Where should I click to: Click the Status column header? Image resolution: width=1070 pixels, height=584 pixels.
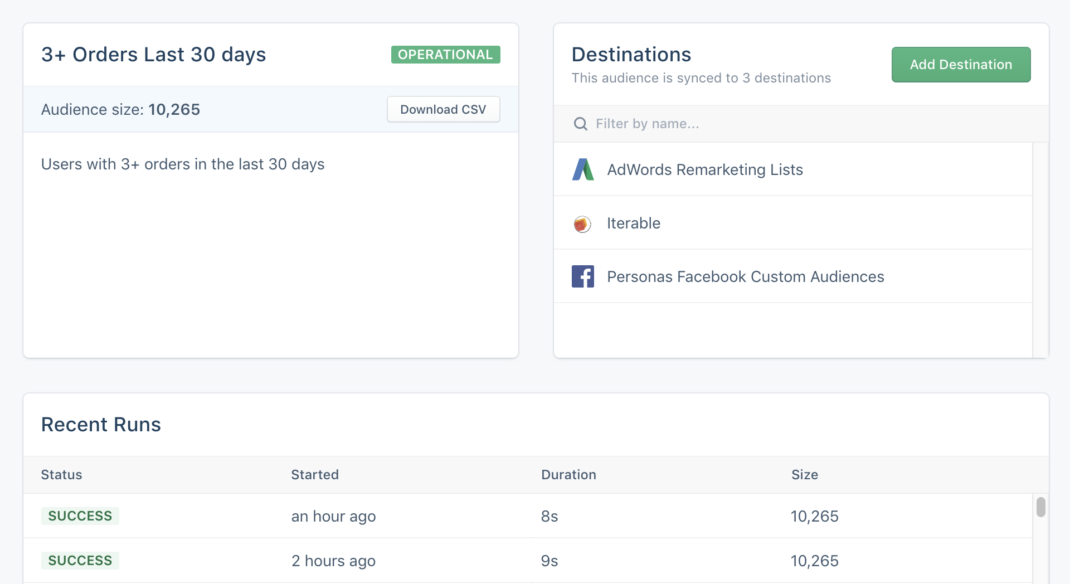pyautogui.click(x=61, y=475)
